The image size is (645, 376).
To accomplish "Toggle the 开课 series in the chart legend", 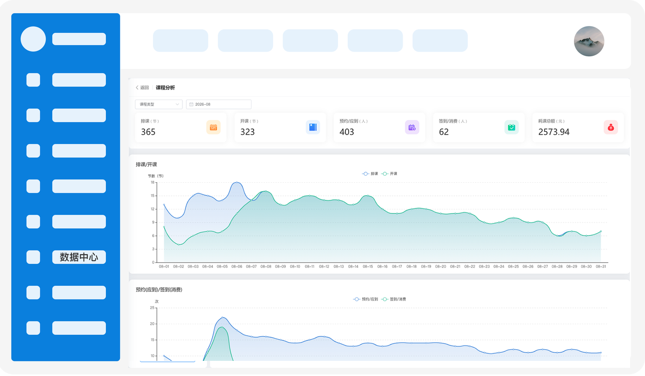I will coord(390,174).
